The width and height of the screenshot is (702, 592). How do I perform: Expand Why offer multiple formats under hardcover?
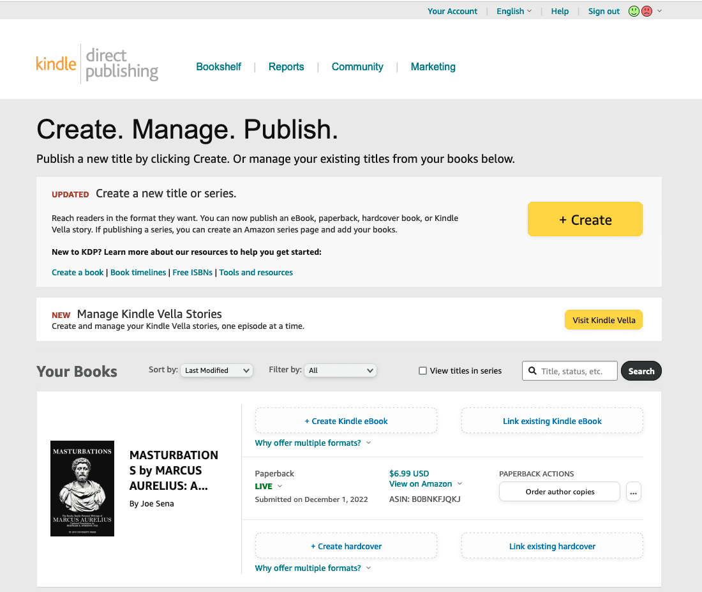[x=313, y=568]
